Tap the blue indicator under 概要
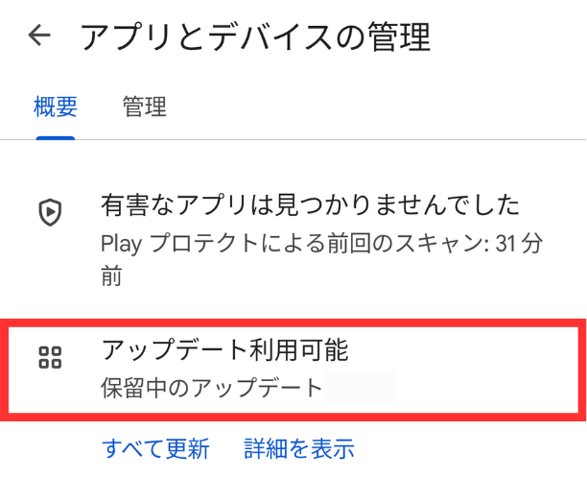Screen dimensions: 587x502 coord(56,138)
